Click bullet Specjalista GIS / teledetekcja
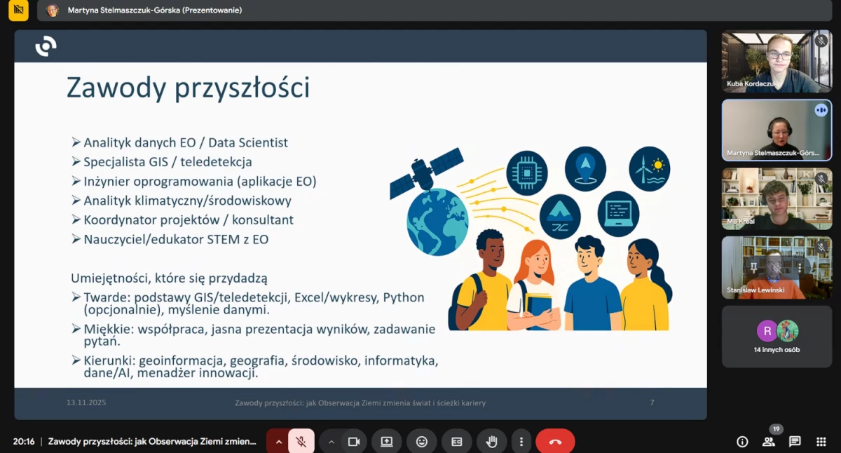Screen dimensions: 841x453 167,162
